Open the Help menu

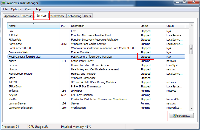[x=38, y=9]
